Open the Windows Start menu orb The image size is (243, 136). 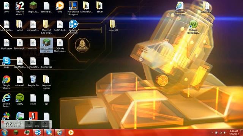click(5, 133)
